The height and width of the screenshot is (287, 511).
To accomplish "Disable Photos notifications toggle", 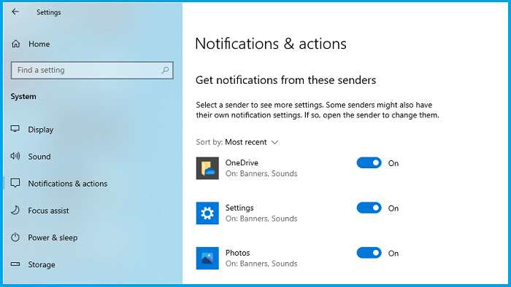I will click(369, 253).
